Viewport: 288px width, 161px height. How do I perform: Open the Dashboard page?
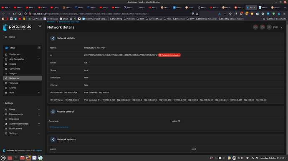coord(15,54)
